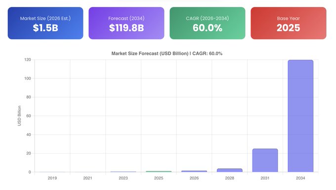
Task: Click the green 2025 bar in the chart
Action: (x=159, y=172)
